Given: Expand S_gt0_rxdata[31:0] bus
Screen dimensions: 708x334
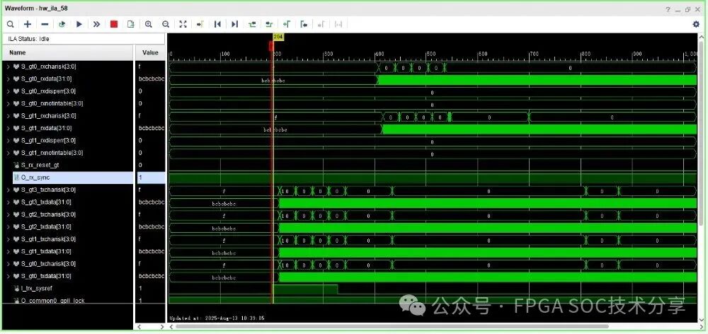Looking at the screenshot, I should pos(8,79).
